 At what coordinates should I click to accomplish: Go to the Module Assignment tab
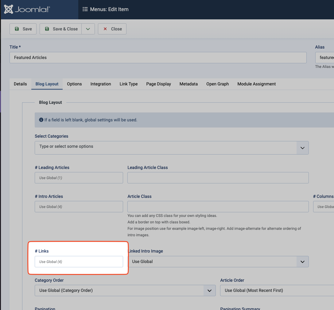click(256, 84)
